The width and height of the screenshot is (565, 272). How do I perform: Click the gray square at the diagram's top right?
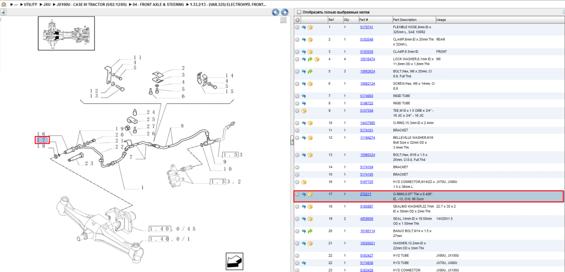point(283,20)
